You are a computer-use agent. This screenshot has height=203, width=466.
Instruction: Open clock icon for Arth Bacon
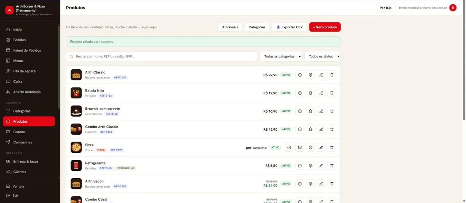(x=300, y=184)
